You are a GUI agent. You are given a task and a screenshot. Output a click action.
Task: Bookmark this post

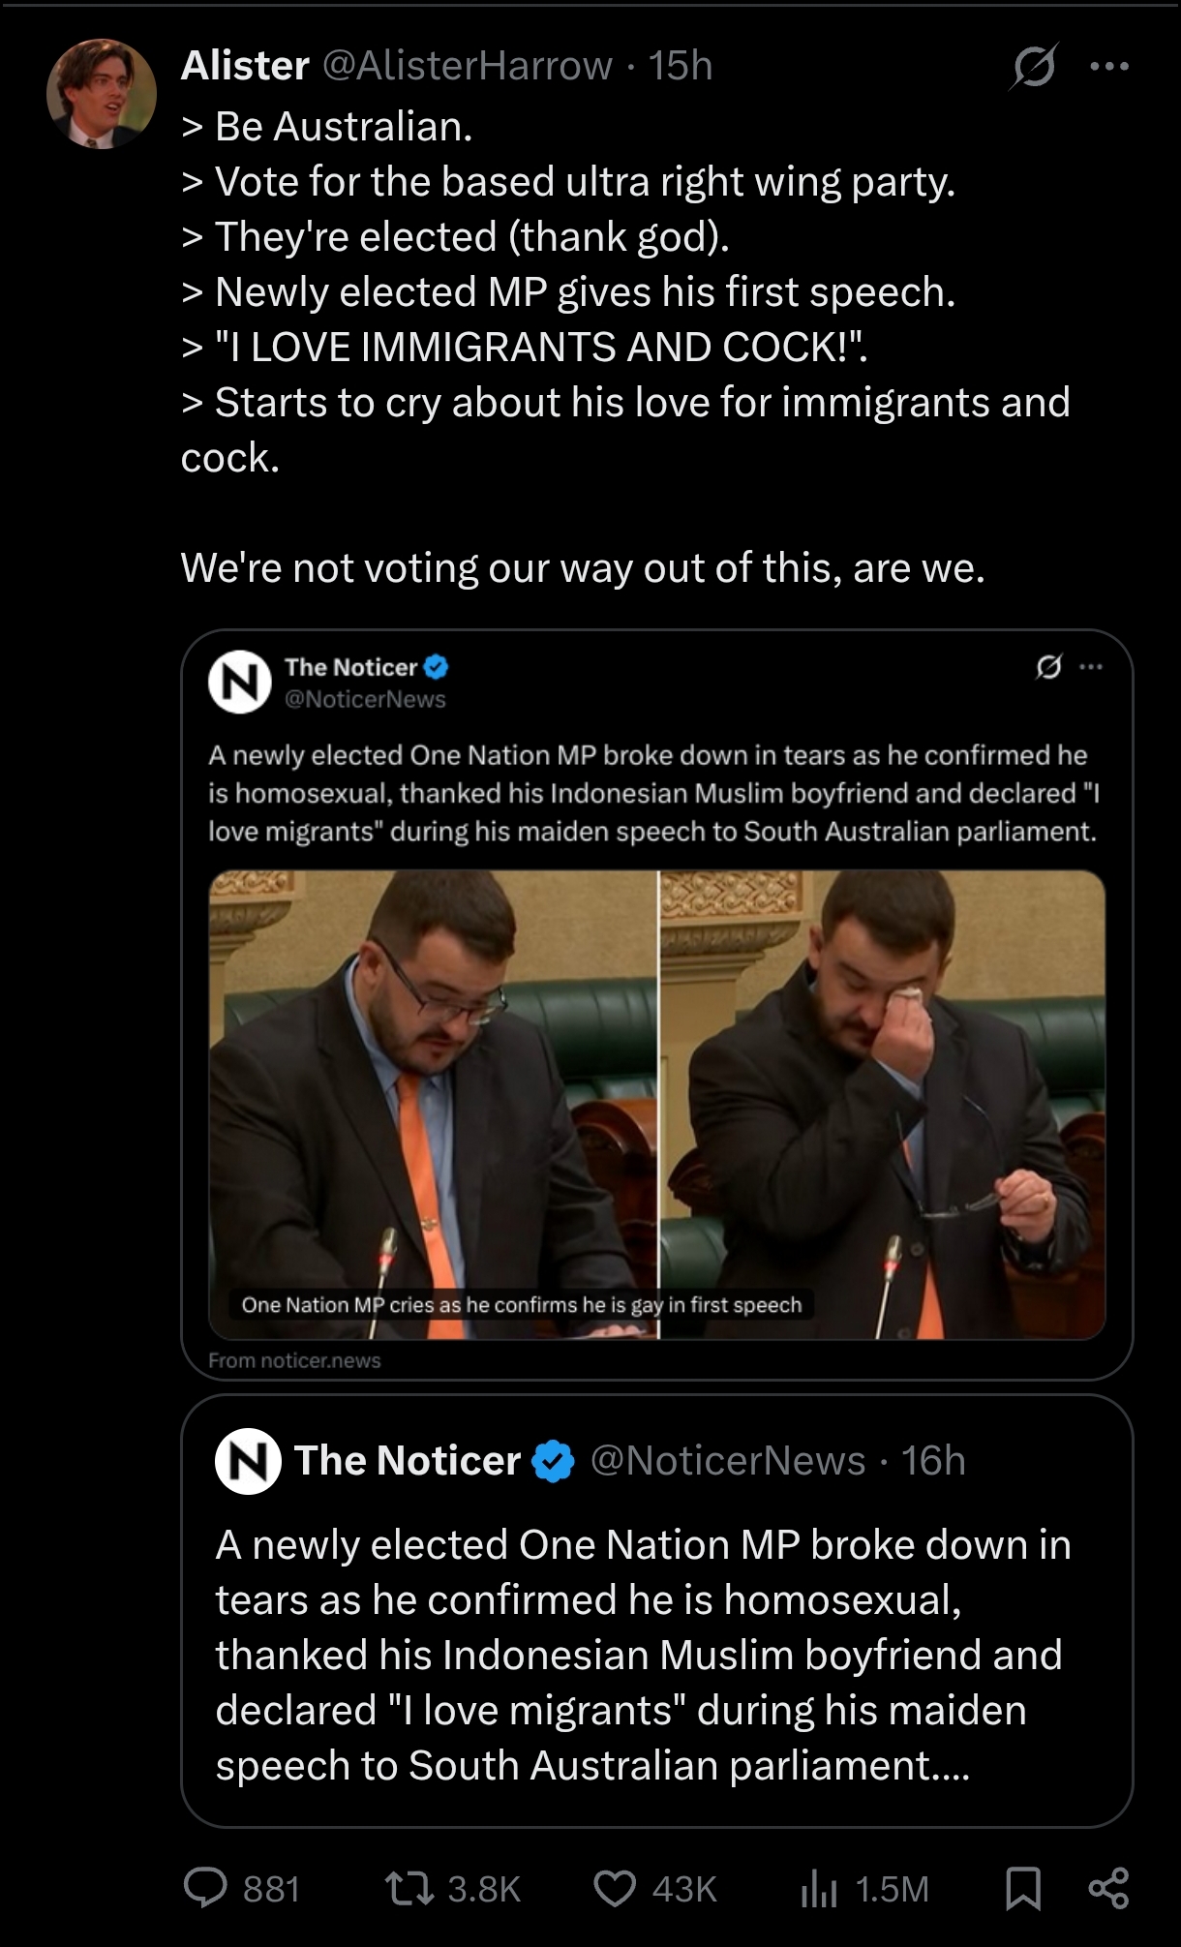[1023, 1889]
